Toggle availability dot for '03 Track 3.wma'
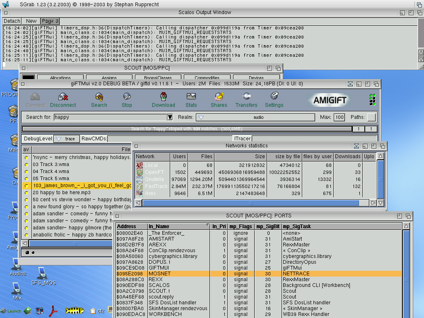 pos(26,164)
